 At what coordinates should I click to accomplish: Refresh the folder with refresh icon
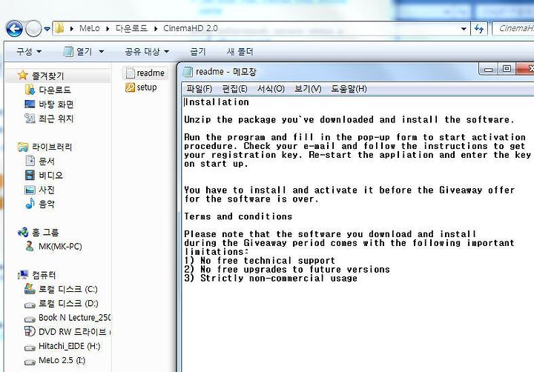pos(479,29)
